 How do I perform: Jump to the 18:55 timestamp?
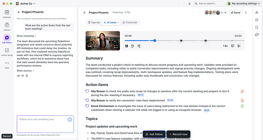207,110
